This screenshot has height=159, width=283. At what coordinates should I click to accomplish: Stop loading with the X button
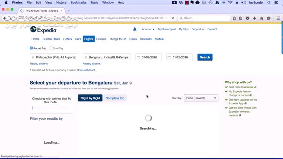point(173,18)
